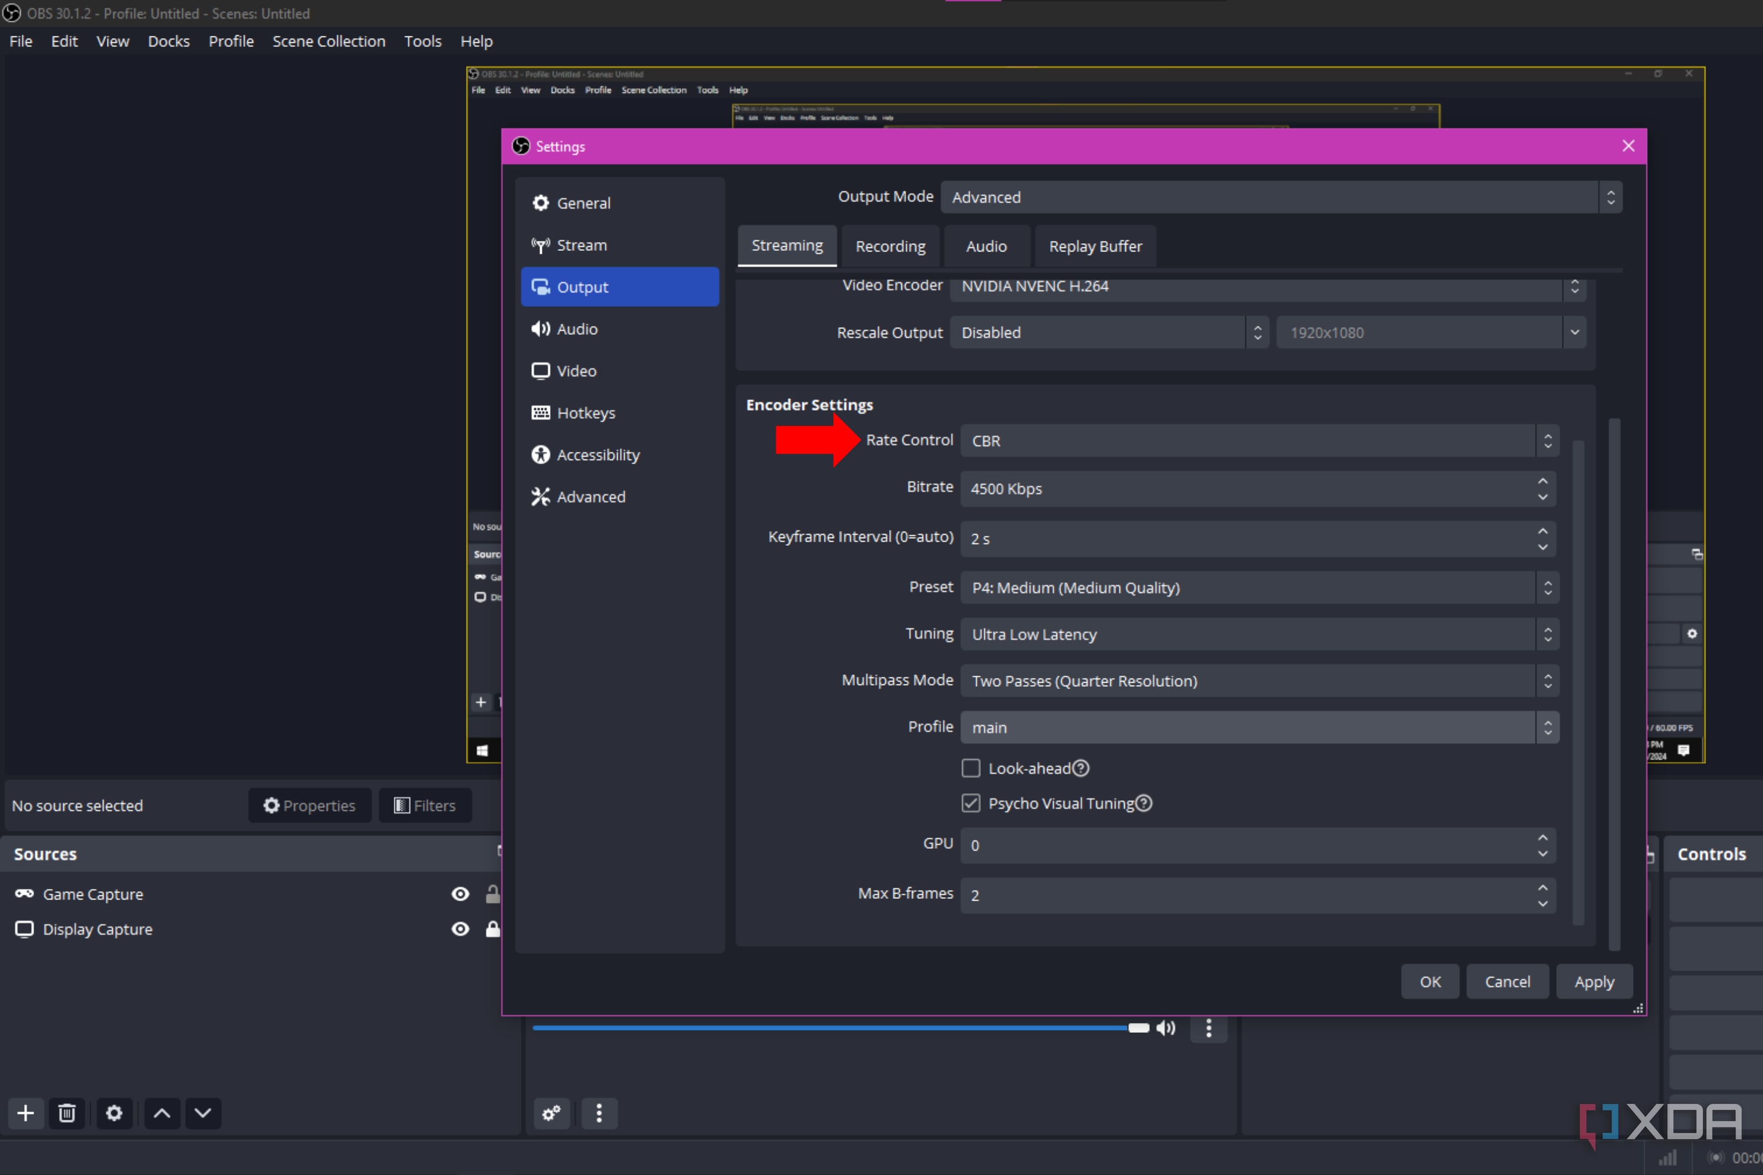This screenshot has width=1763, height=1175.
Task: Select the Accessibility settings icon
Action: [x=541, y=454]
